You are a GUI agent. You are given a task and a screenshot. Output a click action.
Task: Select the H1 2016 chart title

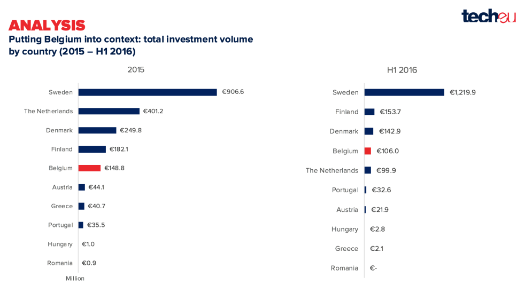click(402, 70)
